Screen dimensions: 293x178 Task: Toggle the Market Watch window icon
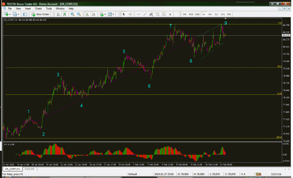(x=25, y=14)
